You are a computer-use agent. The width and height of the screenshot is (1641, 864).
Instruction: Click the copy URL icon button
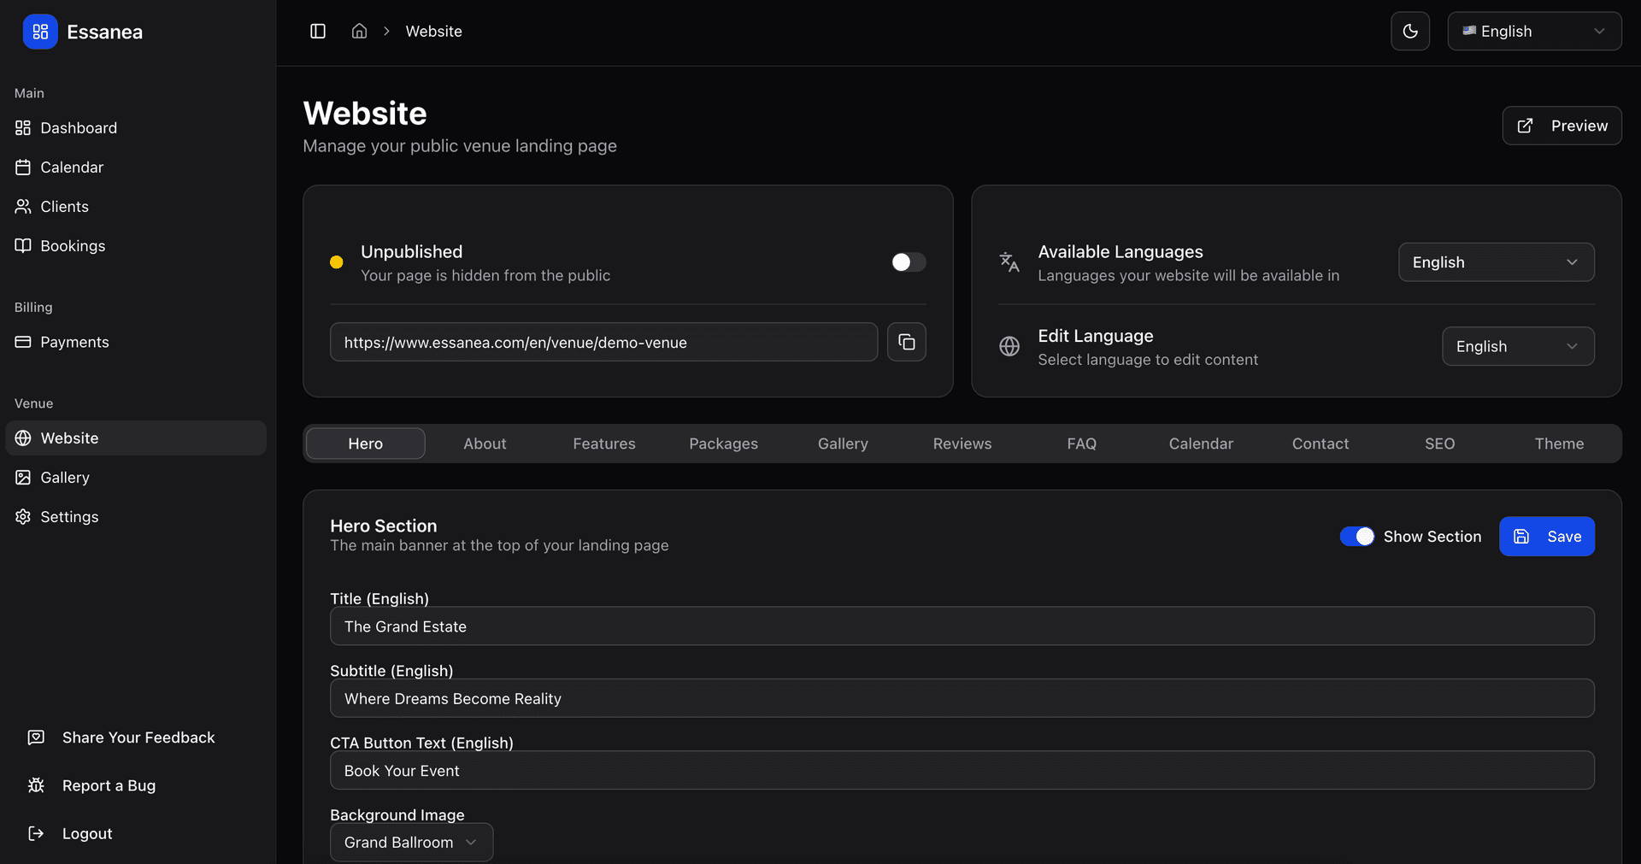[x=906, y=342]
